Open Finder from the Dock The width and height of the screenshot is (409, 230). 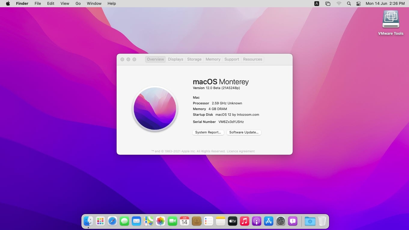88,221
